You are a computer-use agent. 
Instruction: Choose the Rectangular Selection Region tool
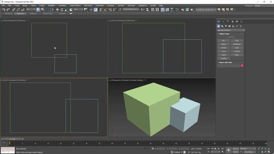pyautogui.click(x=48, y=9)
